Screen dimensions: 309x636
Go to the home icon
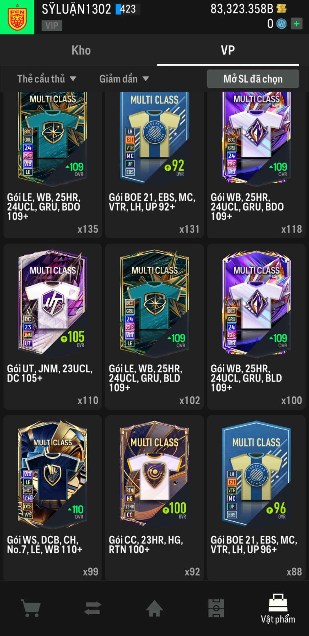click(x=154, y=608)
